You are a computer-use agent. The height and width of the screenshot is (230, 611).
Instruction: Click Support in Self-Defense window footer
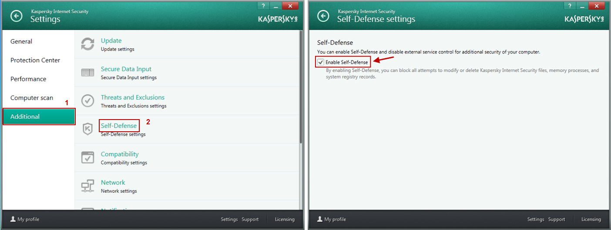557,220
